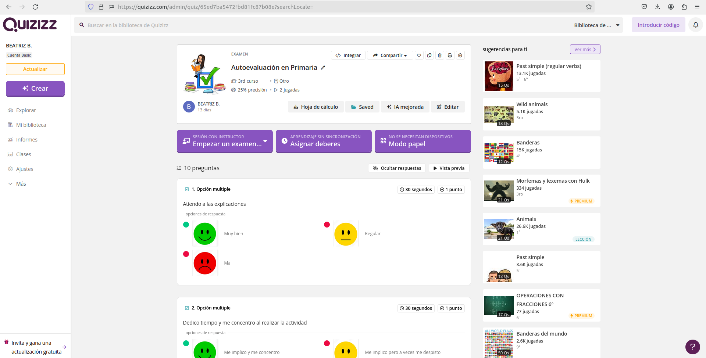
Task: Open Mi biblioteca in the sidebar
Action: coord(31,125)
